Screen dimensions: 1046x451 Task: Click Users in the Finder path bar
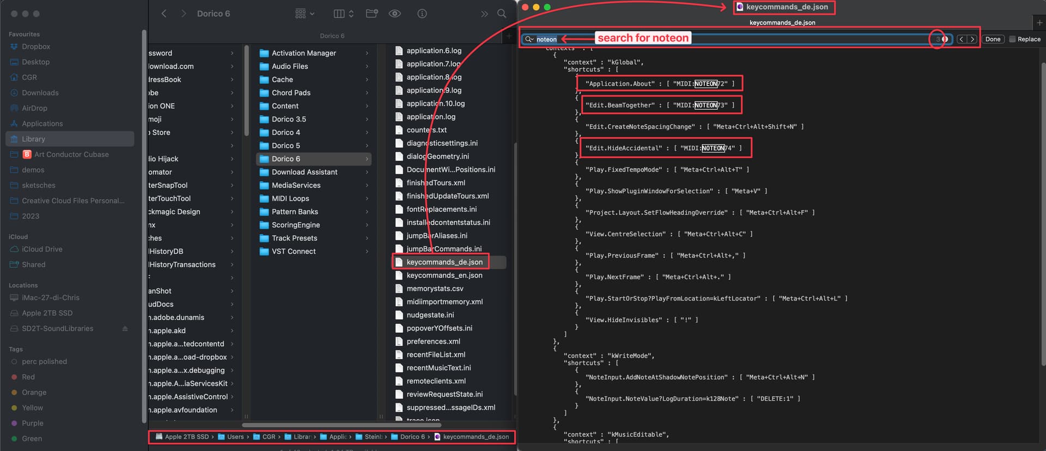(x=231, y=437)
